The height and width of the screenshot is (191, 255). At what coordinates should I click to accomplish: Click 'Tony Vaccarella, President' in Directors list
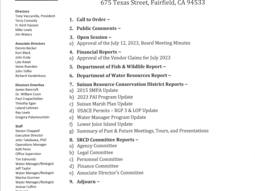pyautogui.click(x=35, y=16)
